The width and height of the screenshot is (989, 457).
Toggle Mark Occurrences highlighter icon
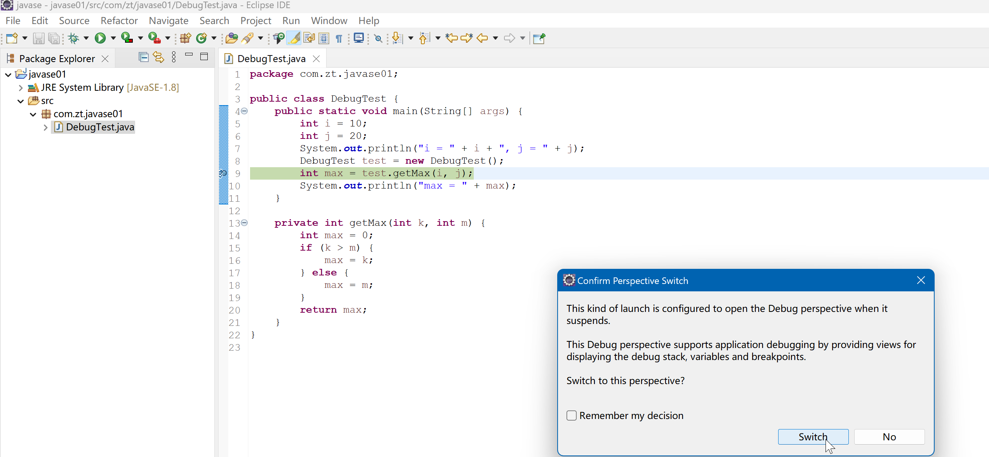coord(295,38)
